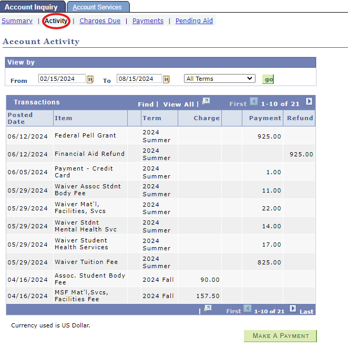348x350 pixels.
Task: Click 2024 Fall term in MSF row
Action: point(158,296)
